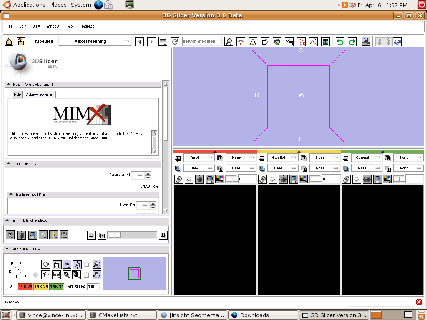
Task: Click the link slices icon in Axial panel
Action: click(178, 179)
